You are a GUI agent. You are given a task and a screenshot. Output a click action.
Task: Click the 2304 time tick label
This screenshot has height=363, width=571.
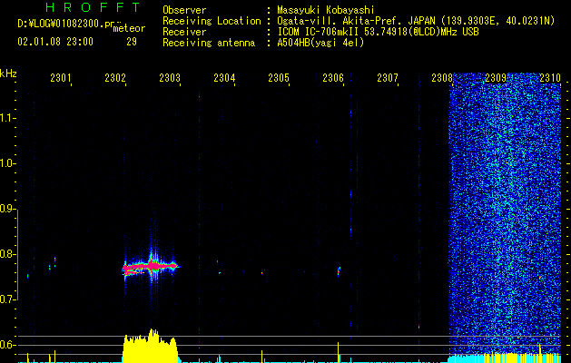224,79
